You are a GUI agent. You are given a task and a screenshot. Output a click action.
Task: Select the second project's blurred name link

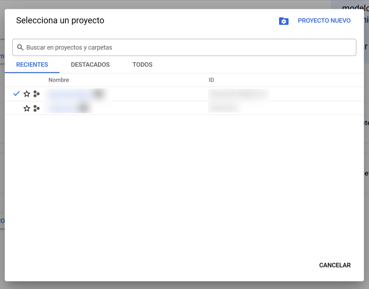coord(62,108)
